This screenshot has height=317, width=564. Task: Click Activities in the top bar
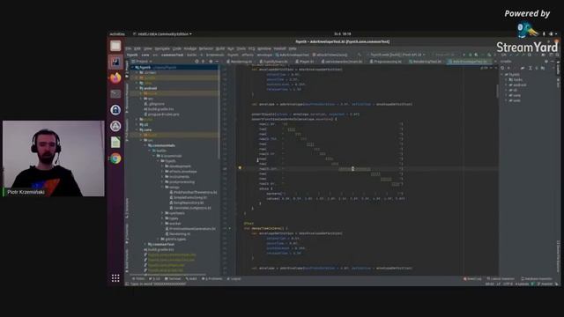pos(117,34)
